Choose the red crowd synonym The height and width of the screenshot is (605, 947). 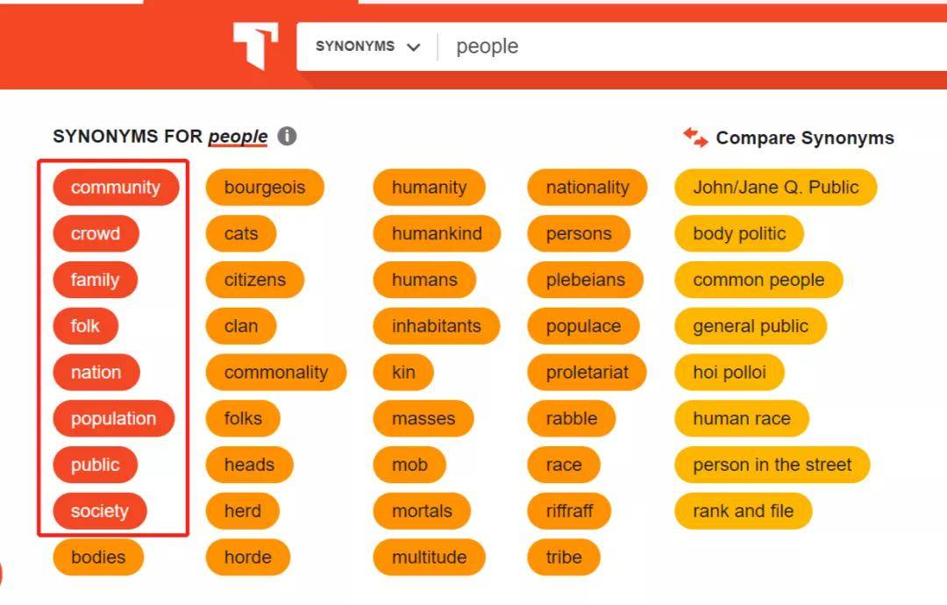pos(96,233)
